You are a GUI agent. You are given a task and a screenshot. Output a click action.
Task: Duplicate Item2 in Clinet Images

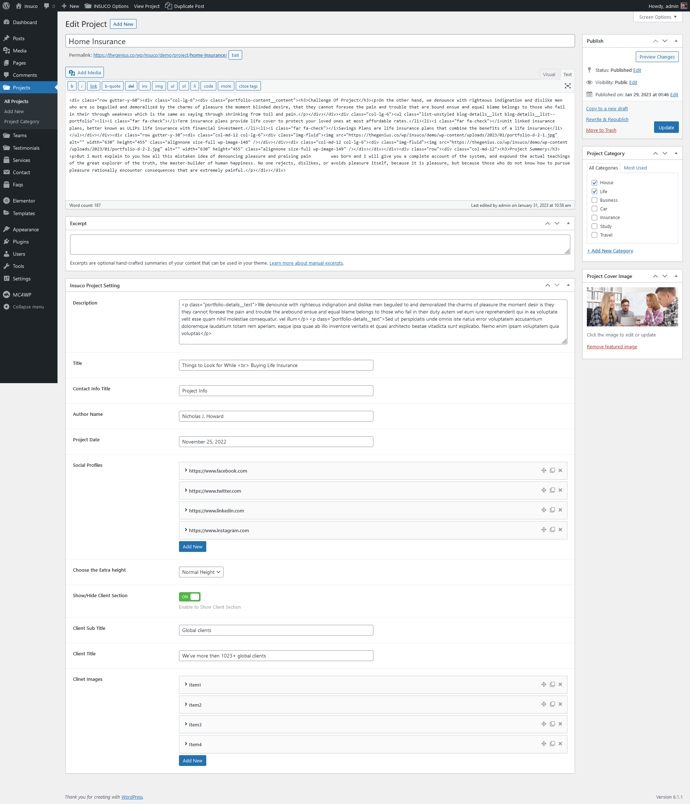552,704
